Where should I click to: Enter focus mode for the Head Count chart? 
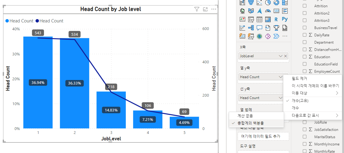point(205,9)
